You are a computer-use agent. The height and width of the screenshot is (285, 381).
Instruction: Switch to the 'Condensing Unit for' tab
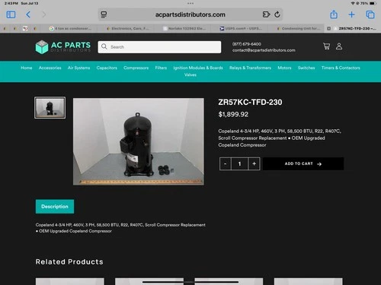coord(298,28)
